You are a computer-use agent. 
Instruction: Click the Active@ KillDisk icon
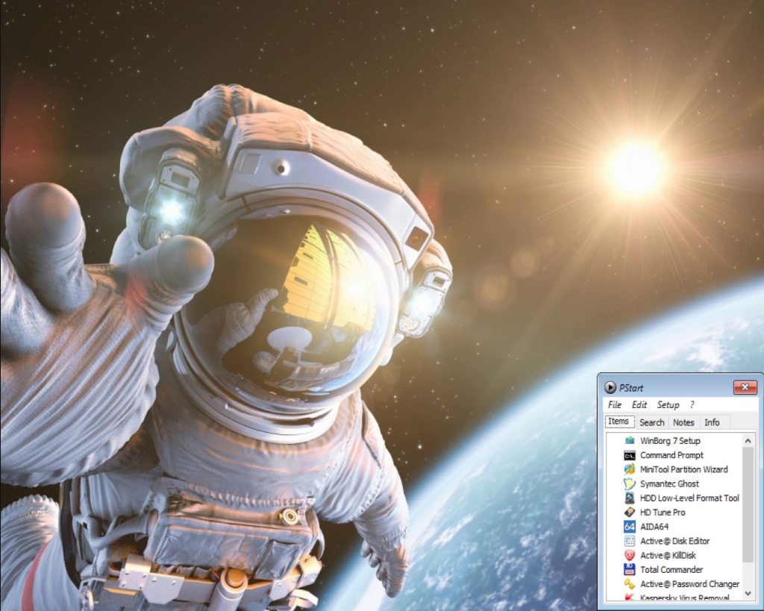tap(630, 555)
